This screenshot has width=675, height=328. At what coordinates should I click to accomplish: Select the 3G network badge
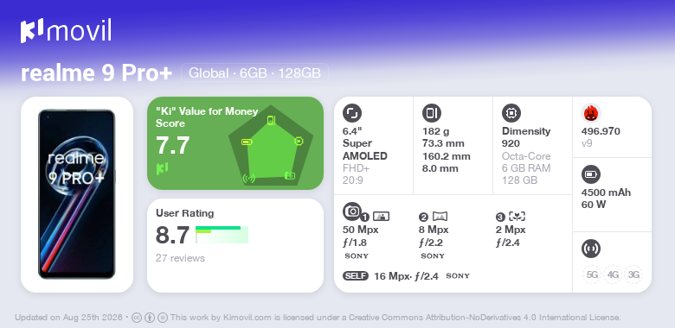[x=633, y=274]
